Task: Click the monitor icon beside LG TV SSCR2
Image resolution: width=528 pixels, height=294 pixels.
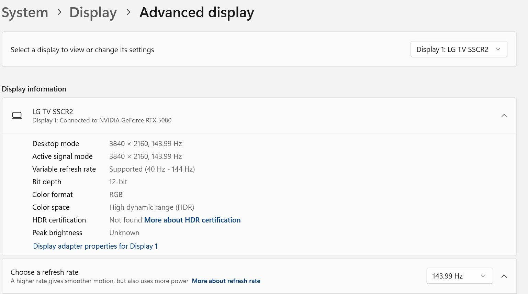Action: pos(17,116)
